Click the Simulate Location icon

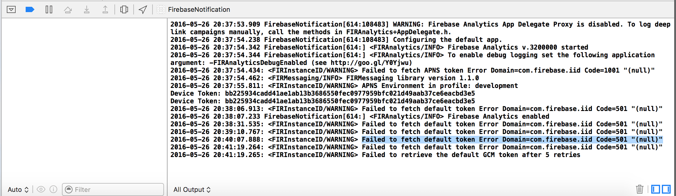coord(142,9)
